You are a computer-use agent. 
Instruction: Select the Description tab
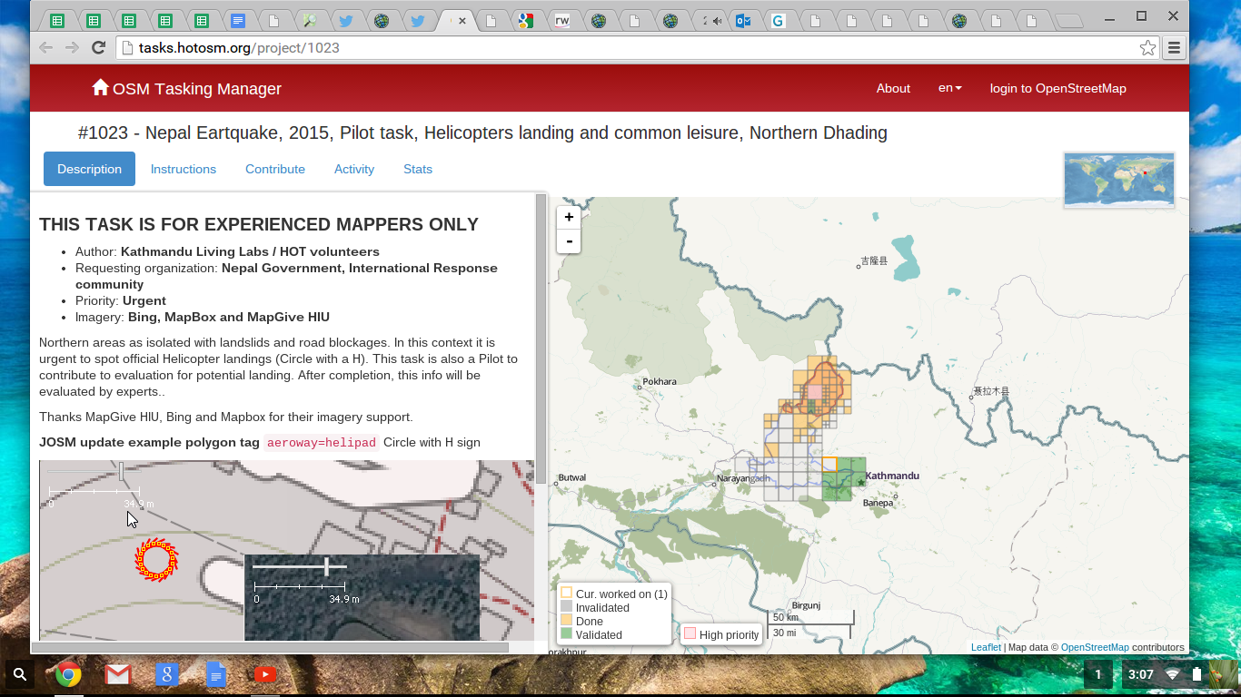coord(89,169)
